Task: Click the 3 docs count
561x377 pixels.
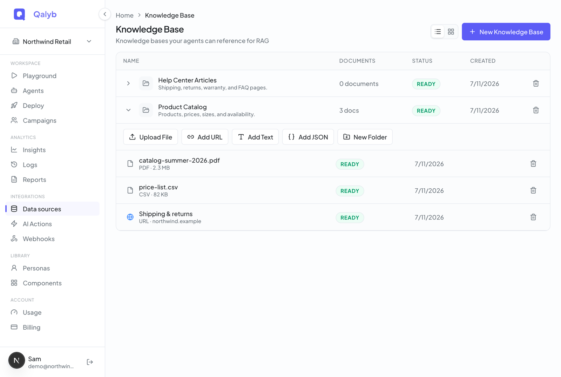Action: 349,110
